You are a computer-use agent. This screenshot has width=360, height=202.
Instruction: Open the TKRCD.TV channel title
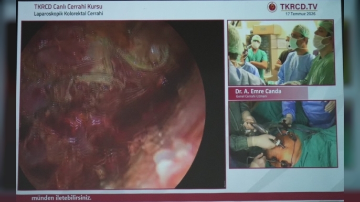pos(299,7)
